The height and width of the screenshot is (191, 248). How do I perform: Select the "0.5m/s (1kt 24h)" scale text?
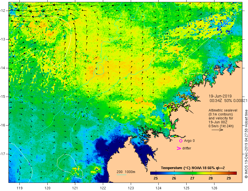click(221, 126)
